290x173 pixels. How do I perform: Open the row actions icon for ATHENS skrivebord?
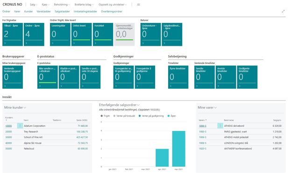tap(220, 126)
